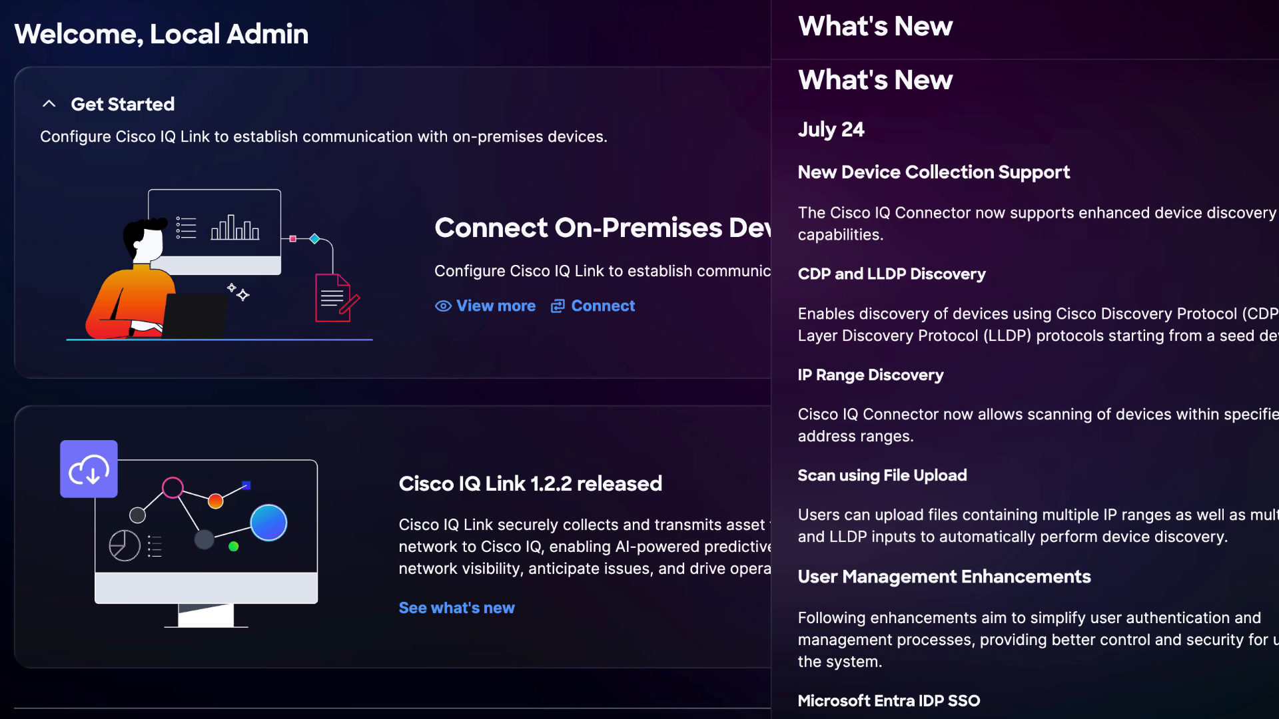Click the cloud download icon tile

(x=89, y=469)
